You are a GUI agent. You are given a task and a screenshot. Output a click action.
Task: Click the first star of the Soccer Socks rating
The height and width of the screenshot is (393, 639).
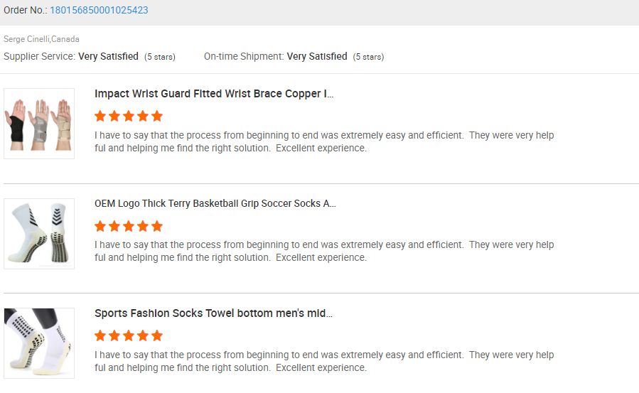tap(100, 227)
